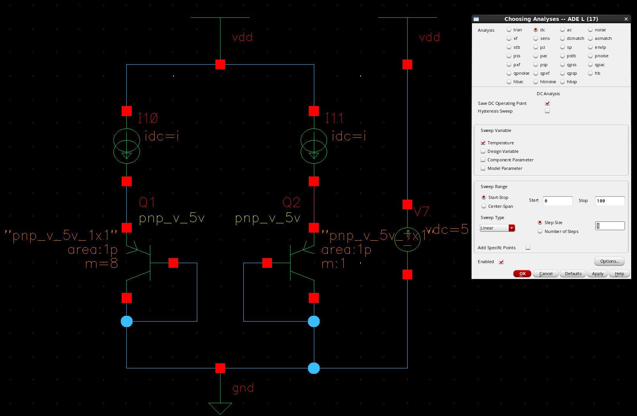Uncheck Temperature sweep variable
Image resolution: width=637 pixels, height=416 pixels.
click(x=483, y=142)
